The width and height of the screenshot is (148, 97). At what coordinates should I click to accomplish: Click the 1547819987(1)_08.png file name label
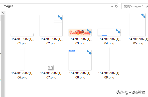click(80, 75)
